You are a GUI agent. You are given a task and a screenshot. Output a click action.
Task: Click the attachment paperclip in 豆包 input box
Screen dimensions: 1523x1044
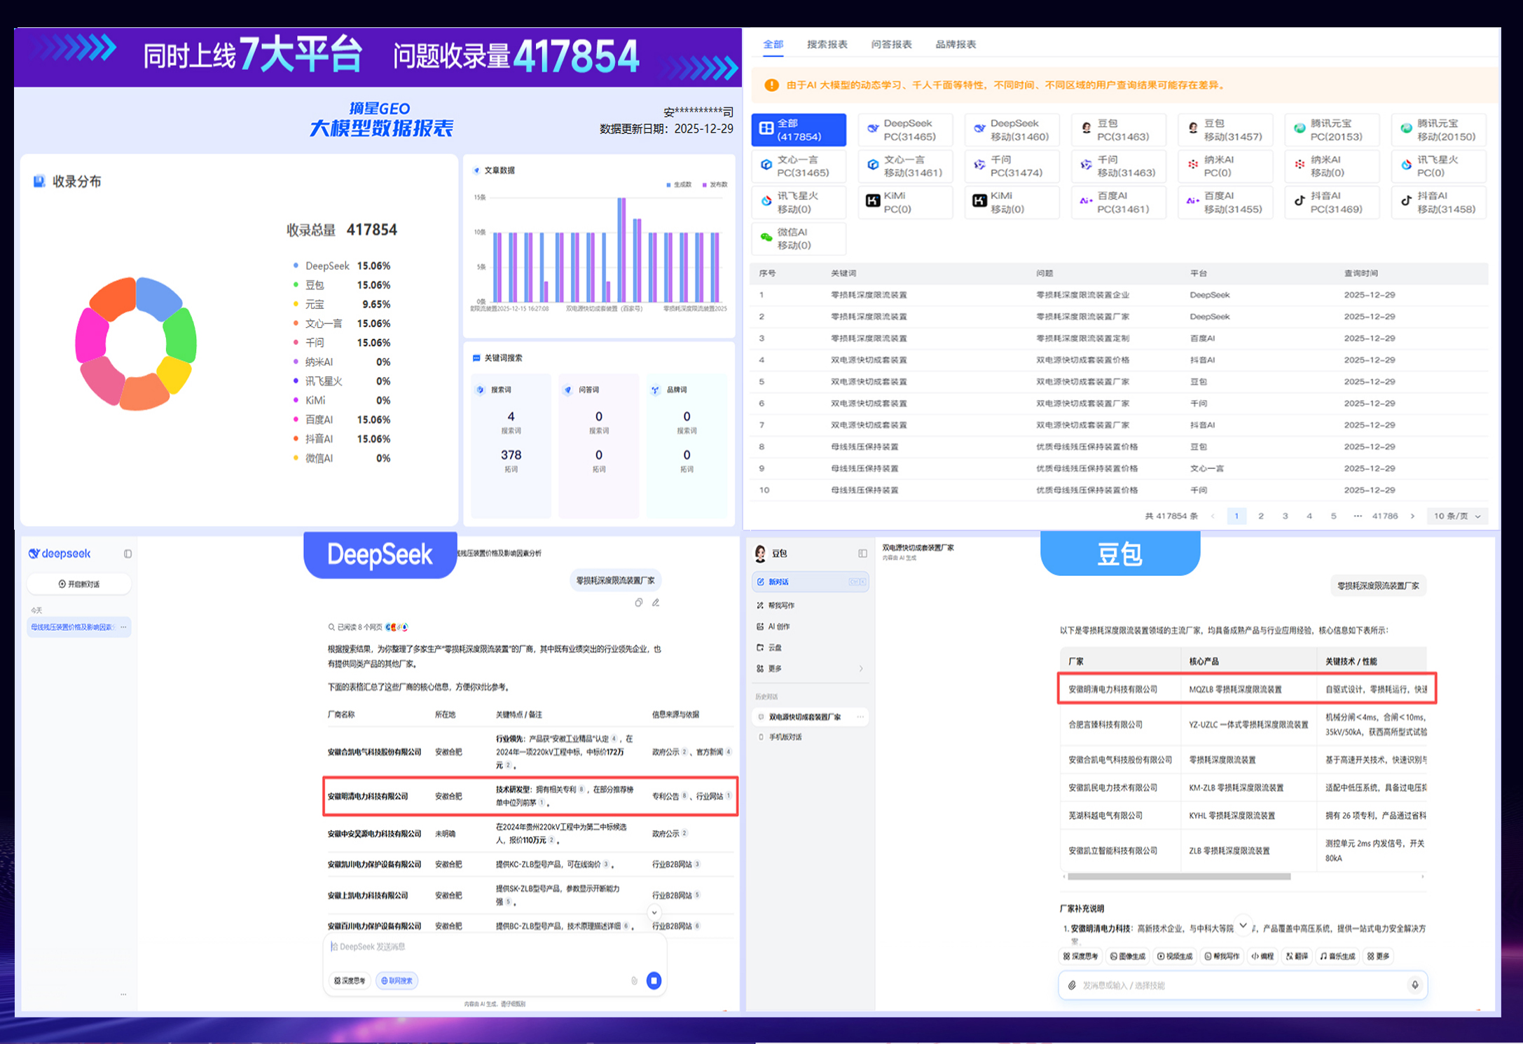point(1070,985)
